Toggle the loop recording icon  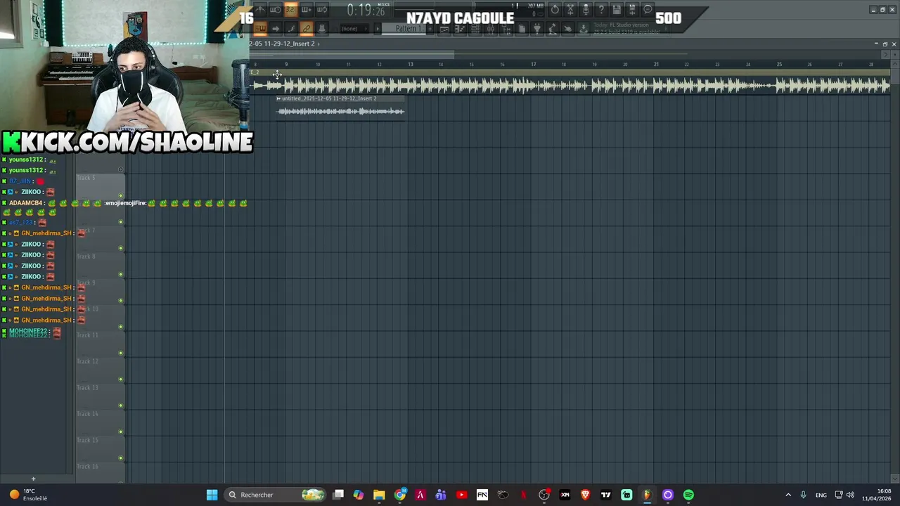[321, 10]
